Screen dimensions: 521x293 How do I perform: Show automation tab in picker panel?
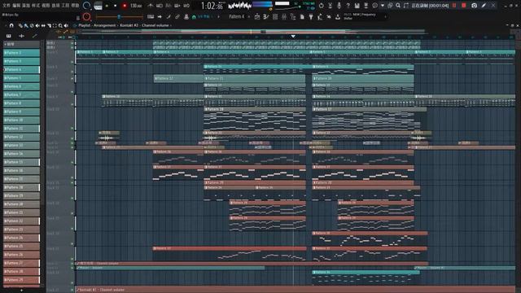tap(34, 36)
